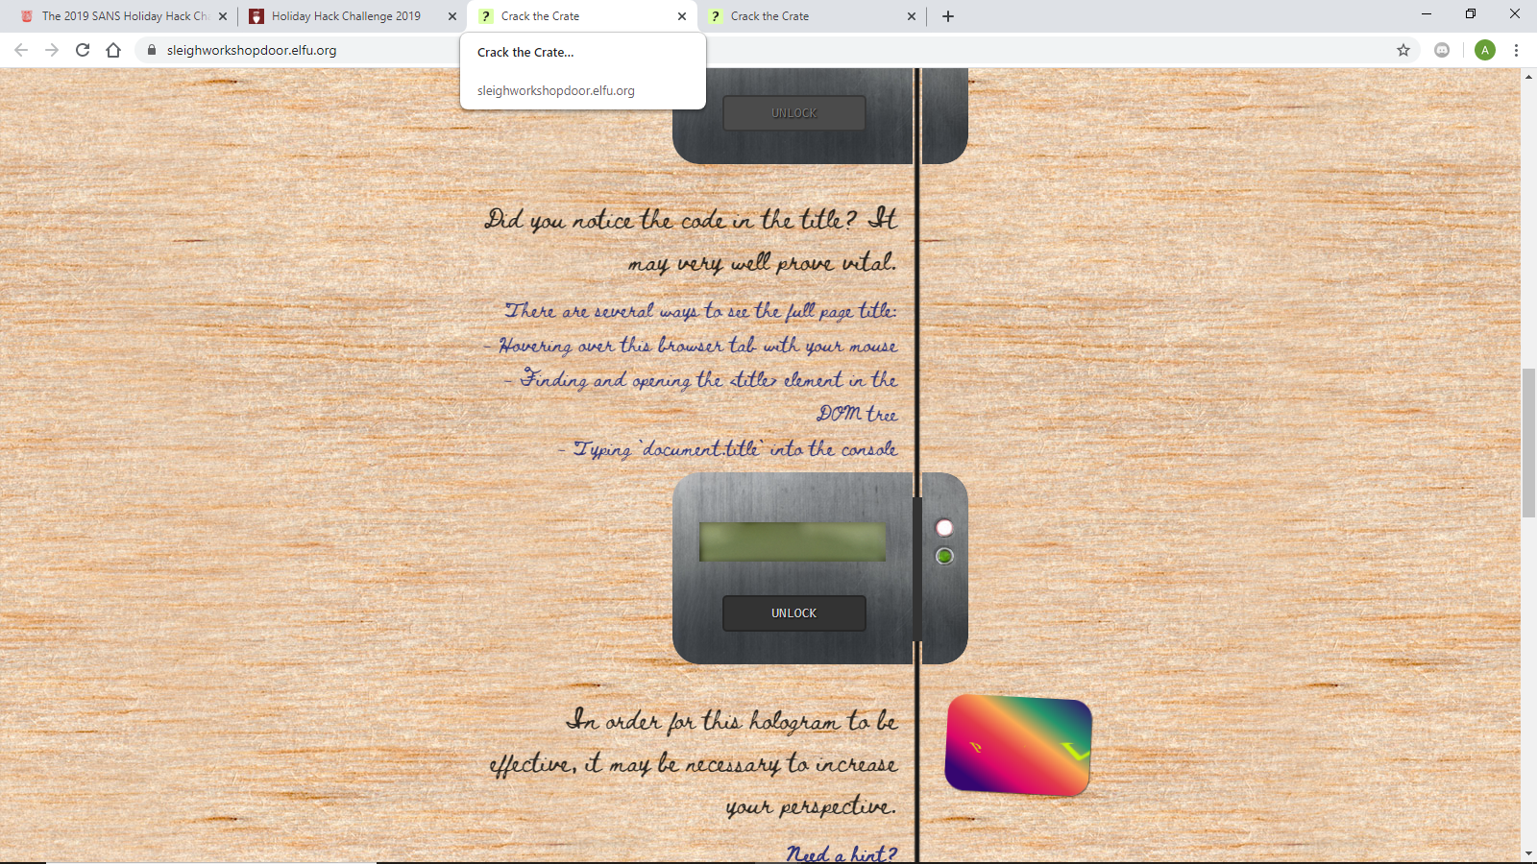Image resolution: width=1537 pixels, height=864 pixels.
Task: Open a new browser tab
Action: 948,16
